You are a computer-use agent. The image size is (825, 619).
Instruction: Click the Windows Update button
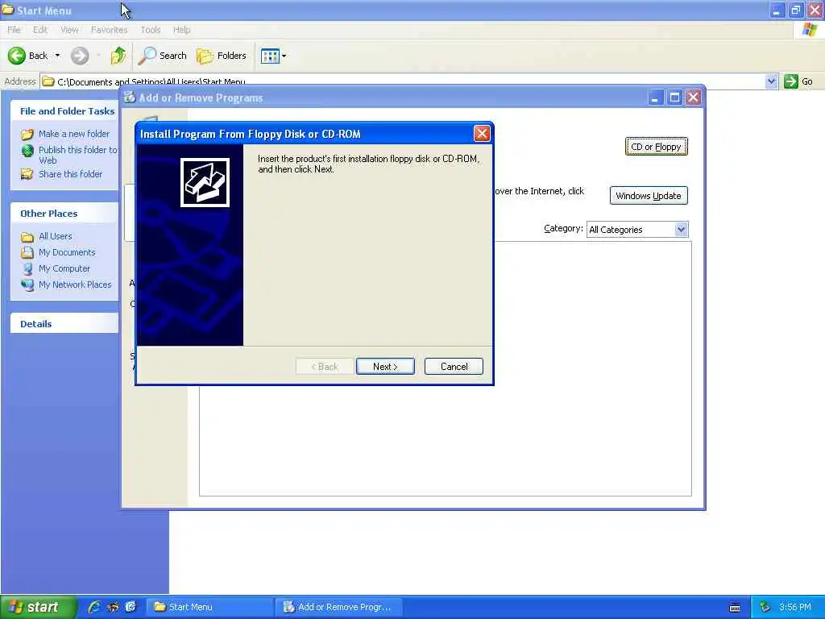tap(649, 196)
